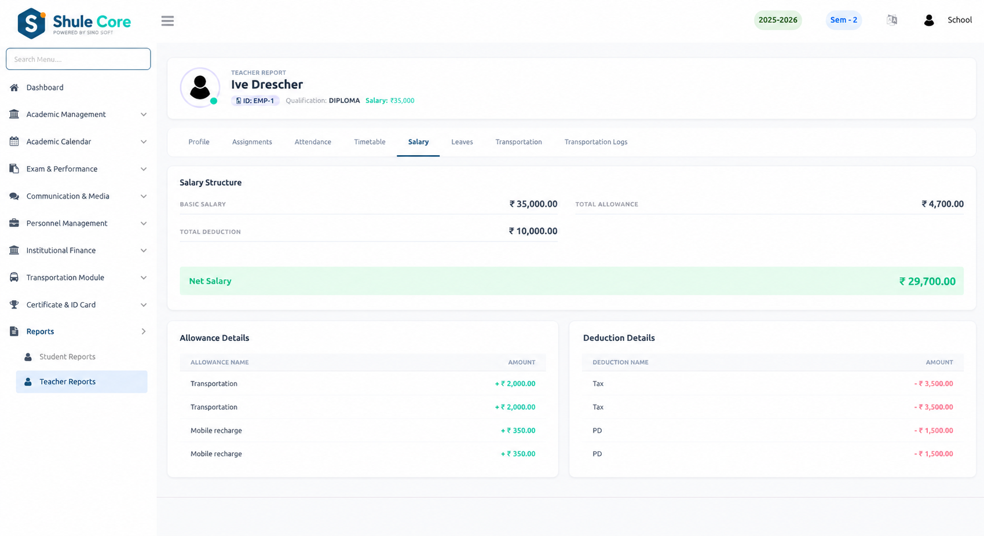Expand Personnel Management chevron
984x536 pixels.
(144, 223)
